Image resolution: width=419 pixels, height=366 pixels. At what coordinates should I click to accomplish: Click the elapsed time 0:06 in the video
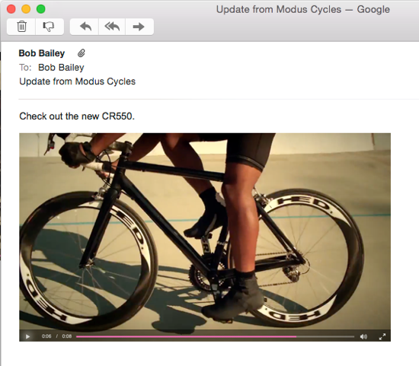46,336
